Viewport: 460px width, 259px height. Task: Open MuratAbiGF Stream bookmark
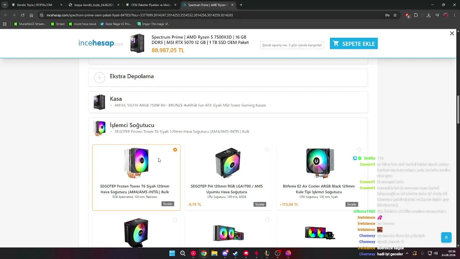30,24
